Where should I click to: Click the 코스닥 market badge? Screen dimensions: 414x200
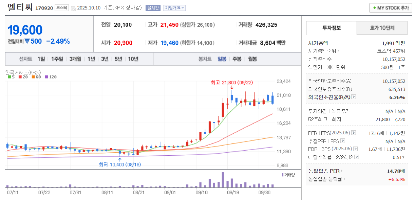point(62,8)
